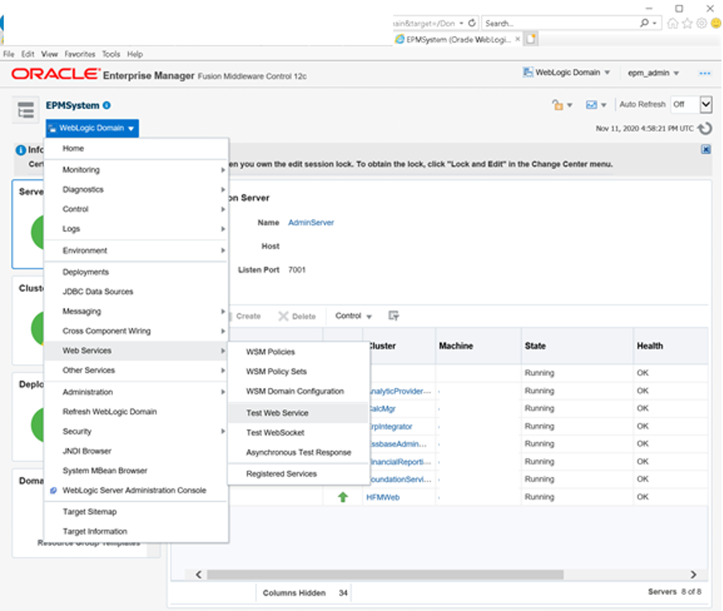Open the HFMWeb cluster link
The height and width of the screenshot is (611, 723).
click(x=382, y=498)
